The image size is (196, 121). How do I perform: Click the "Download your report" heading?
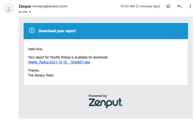[x=57, y=31]
